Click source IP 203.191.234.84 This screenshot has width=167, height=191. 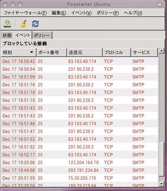83,170
